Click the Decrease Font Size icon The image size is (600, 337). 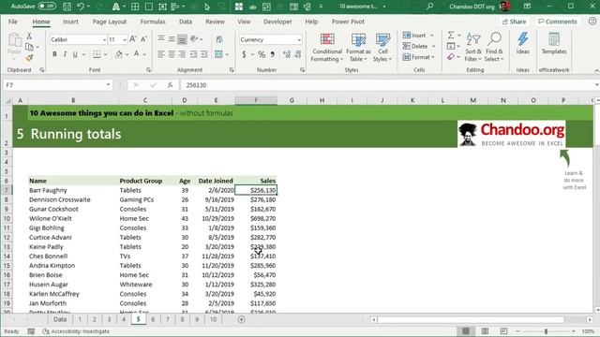[x=143, y=39]
